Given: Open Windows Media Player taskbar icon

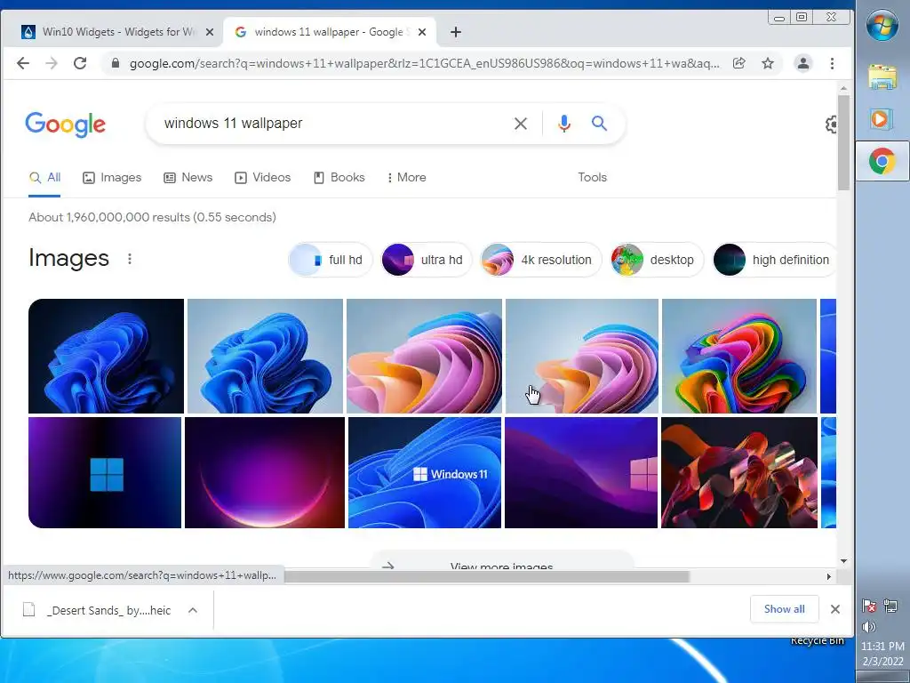Looking at the screenshot, I should [882, 119].
